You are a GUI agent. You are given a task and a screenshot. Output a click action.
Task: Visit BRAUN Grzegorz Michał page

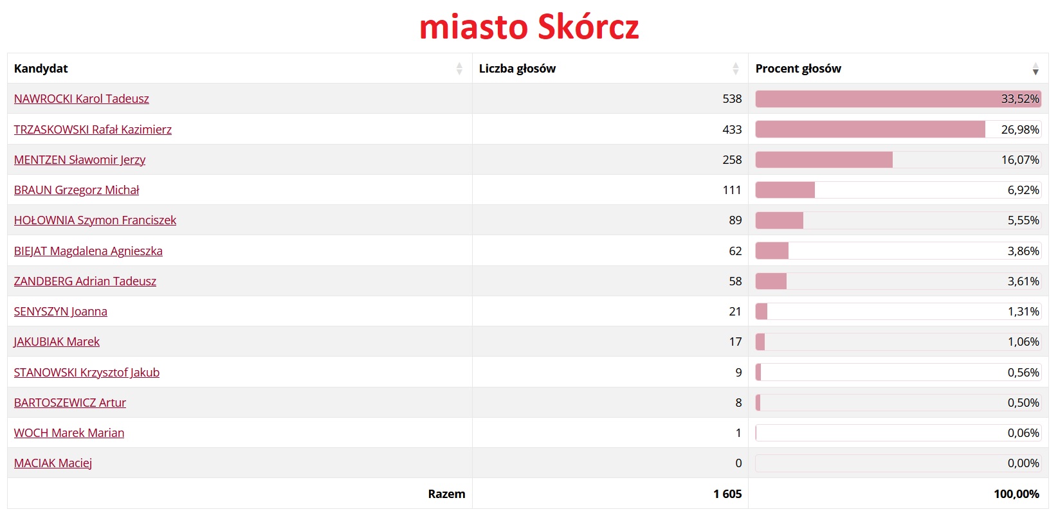pos(77,190)
